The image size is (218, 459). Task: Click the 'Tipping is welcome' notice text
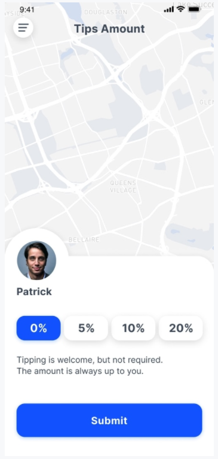coord(90,360)
